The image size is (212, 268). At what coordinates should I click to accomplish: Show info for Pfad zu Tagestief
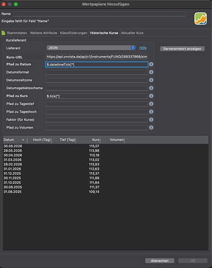[151, 104]
